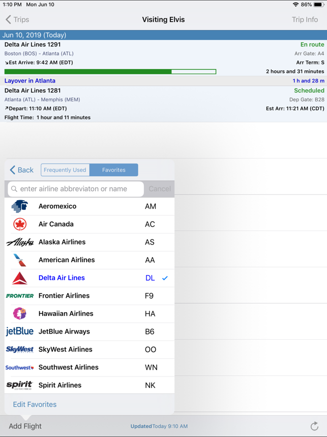Click the Delta red triangle logo
Screen dimensions: 327x437
20,278
